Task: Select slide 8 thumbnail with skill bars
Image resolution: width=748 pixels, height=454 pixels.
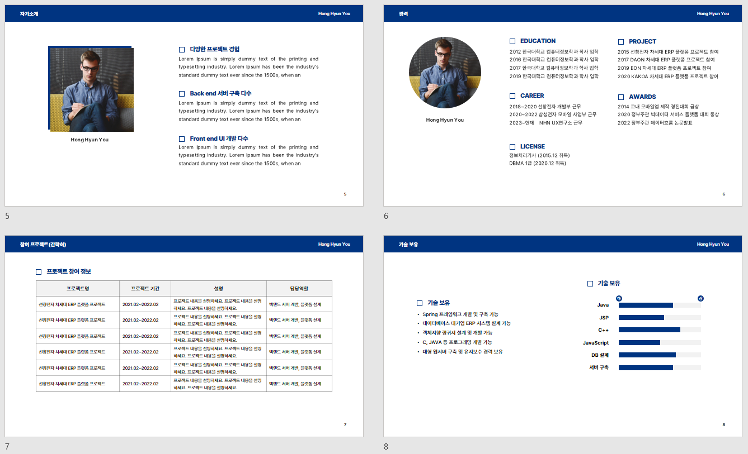Action: click(563, 336)
